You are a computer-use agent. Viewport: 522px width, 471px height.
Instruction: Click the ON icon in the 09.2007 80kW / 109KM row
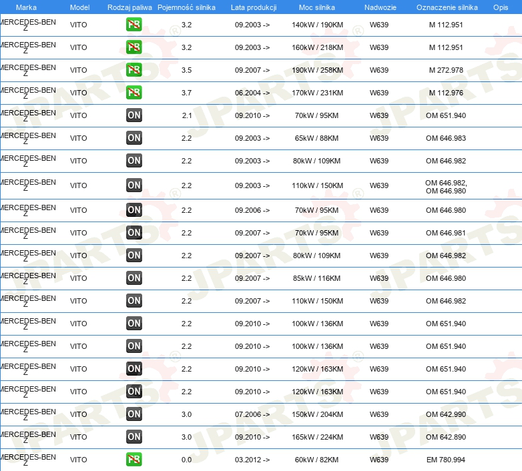click(134, 255)
